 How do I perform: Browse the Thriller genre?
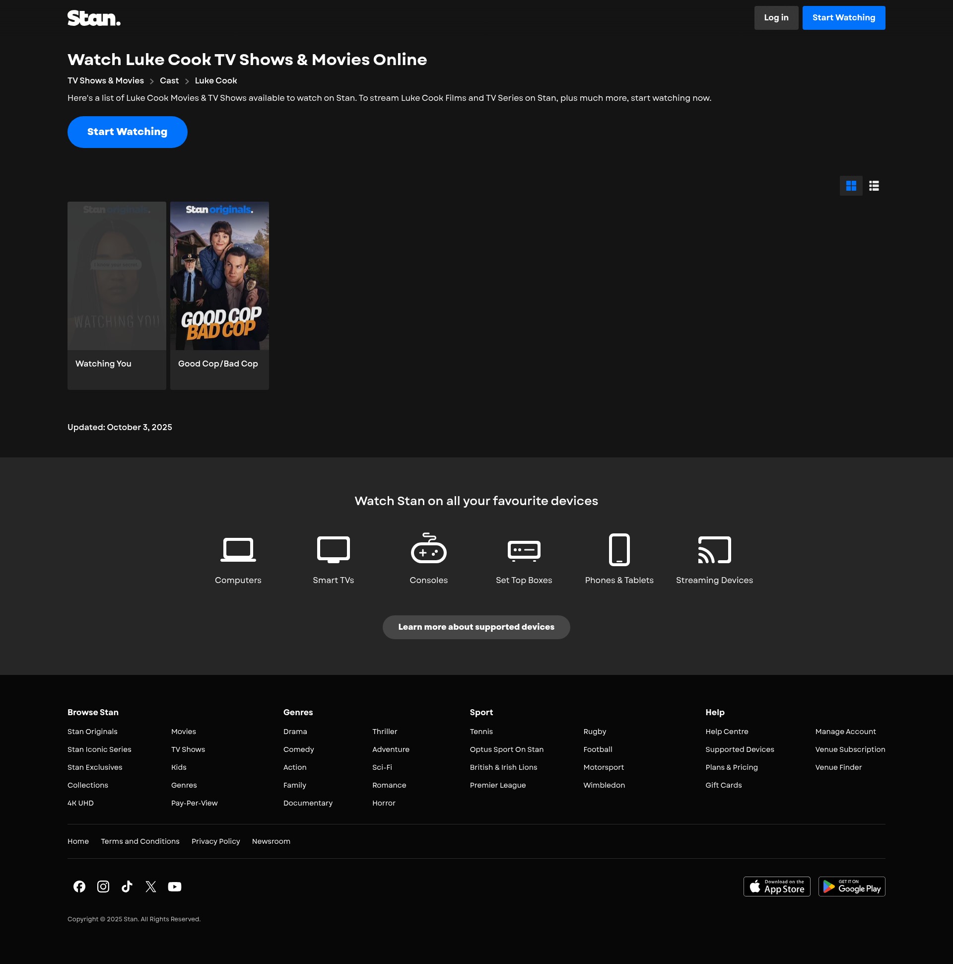pyautogui.click(x=385, y=732)
